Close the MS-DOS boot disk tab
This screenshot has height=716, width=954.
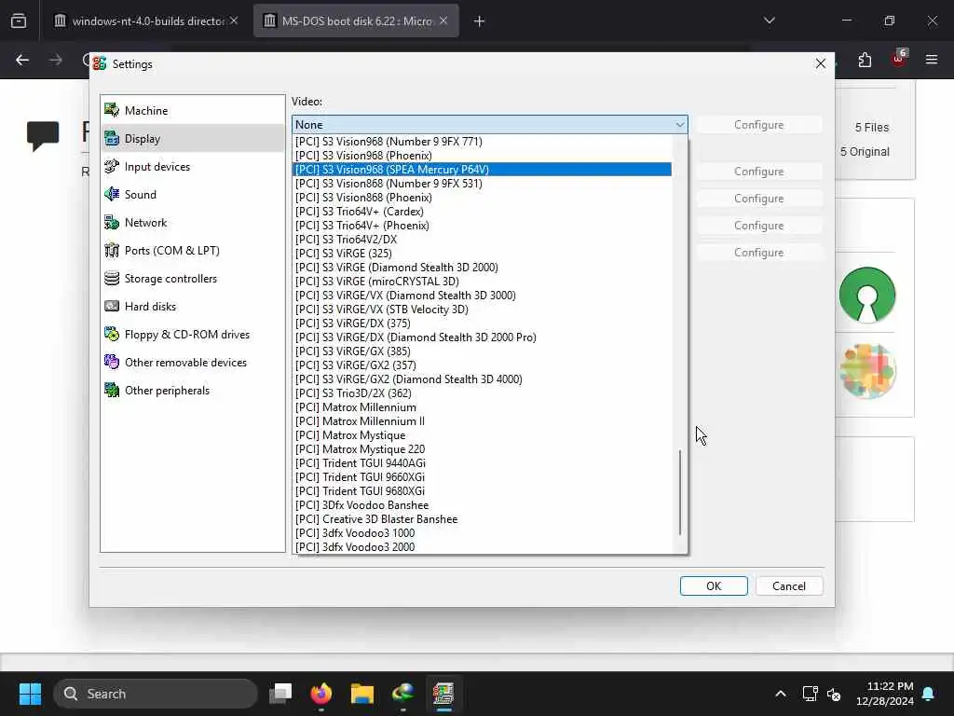(443, 21)
